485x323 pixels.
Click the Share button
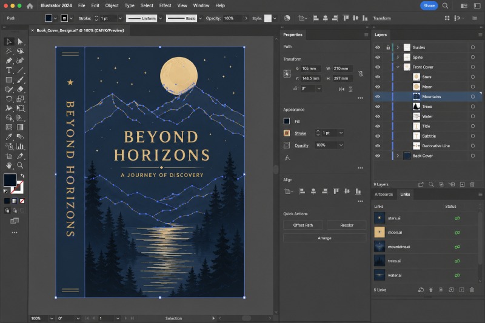429,5
